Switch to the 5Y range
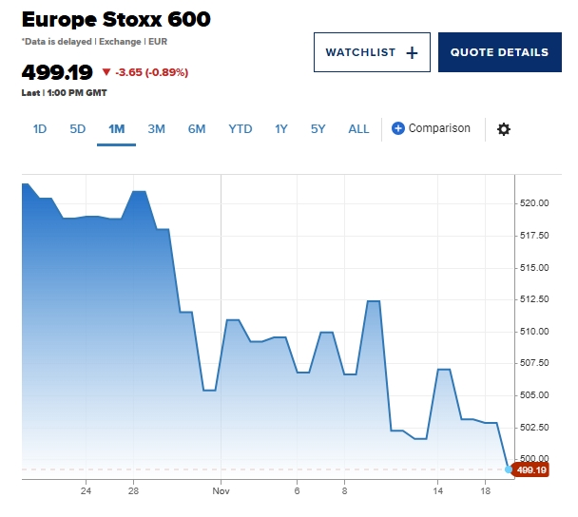Screen dimensions: 578x517 (318, 129)
